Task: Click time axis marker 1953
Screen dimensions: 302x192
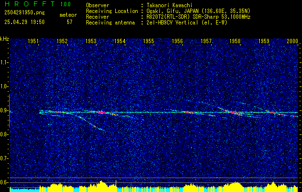Action: click(91, 41)
